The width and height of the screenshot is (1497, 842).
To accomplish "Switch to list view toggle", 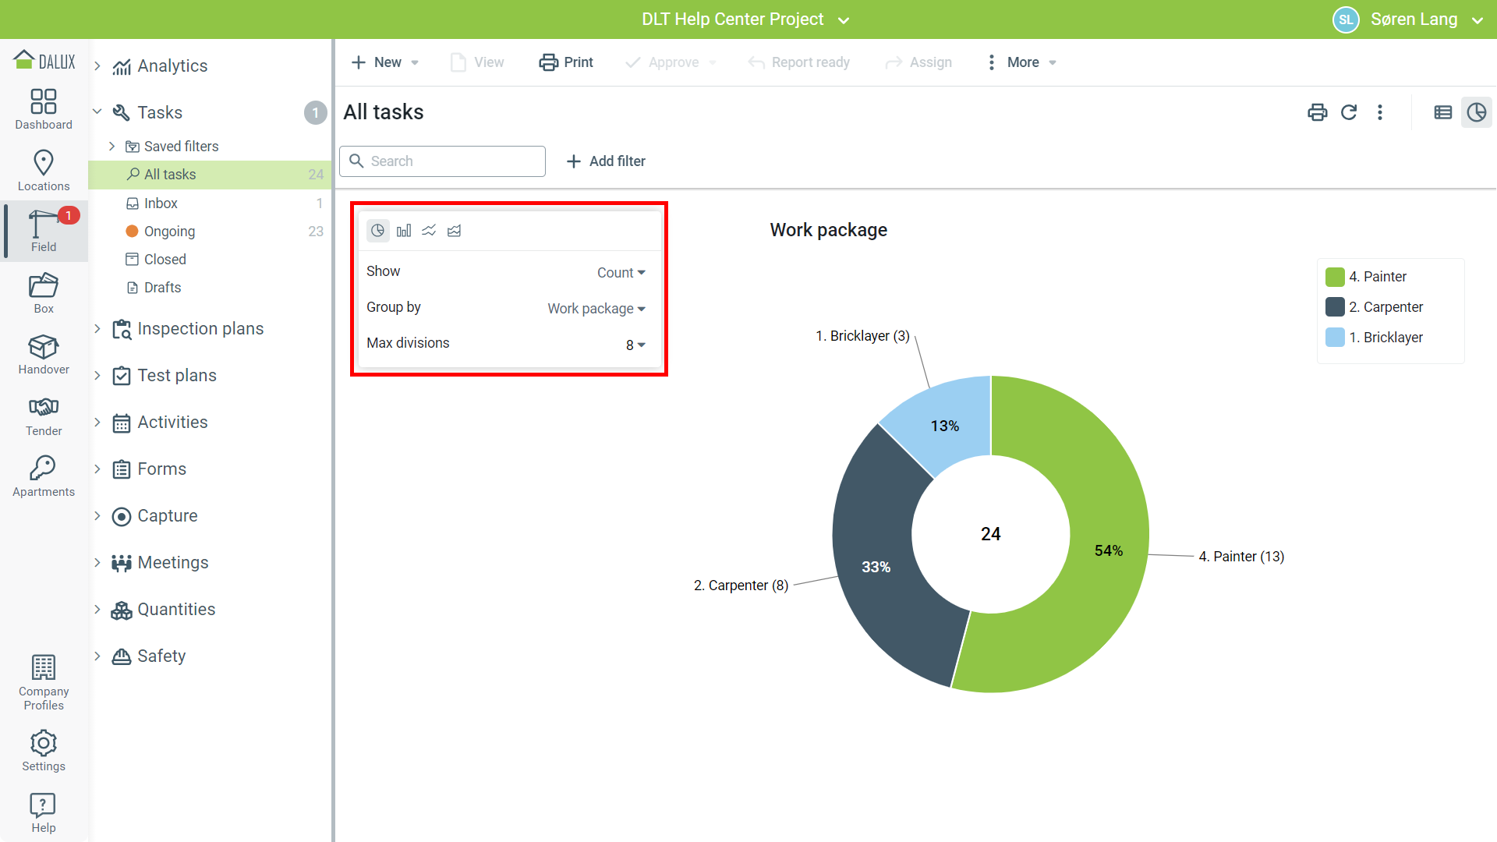I will point(1443,112).
